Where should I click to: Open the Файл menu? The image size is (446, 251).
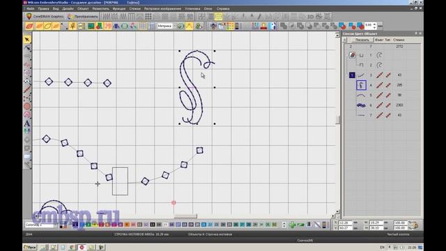[31, 9]
